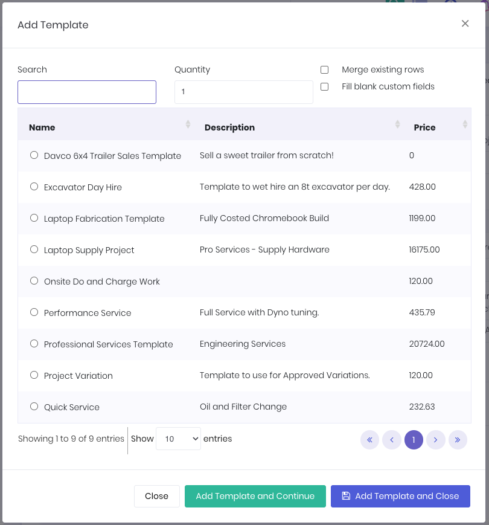The width and height of the screenshot is (489, 525).
Task: Select the Excavator Day Hire template
Action: (x=34, y=186)
